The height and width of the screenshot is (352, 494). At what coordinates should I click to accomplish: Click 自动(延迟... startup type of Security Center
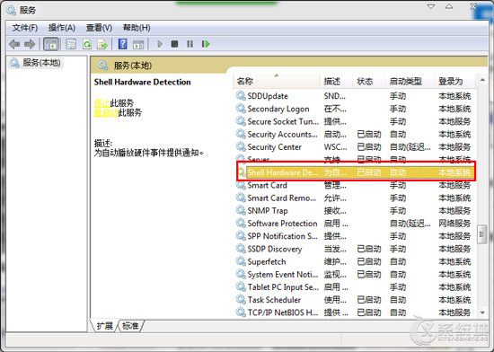[410, 146]
